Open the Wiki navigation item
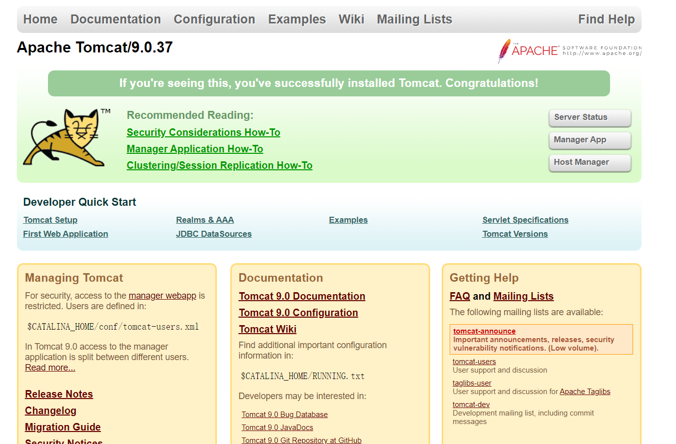676x444 pixels. [x=351, y=19]
